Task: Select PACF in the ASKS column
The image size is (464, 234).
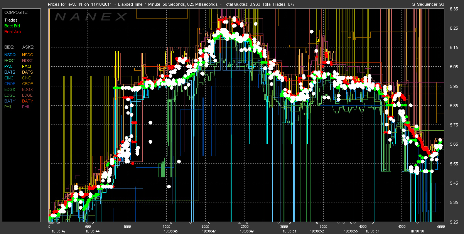Action: pos(28,66)
